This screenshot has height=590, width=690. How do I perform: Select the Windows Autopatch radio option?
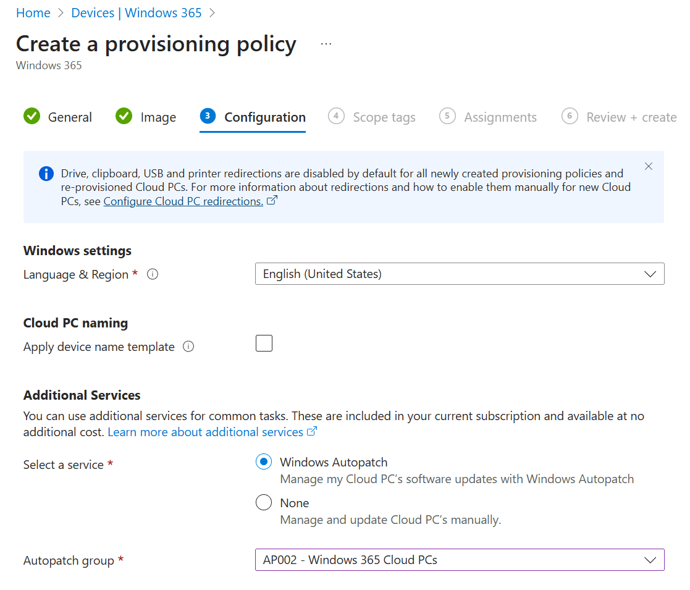pos(264,462)
